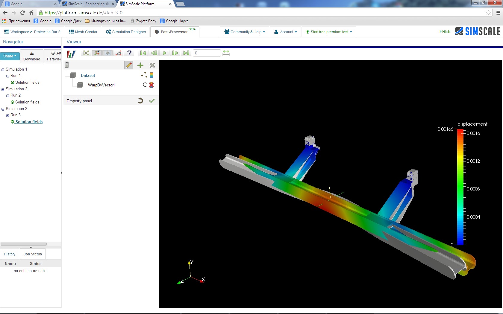This screenshot has height=314, width=503.
Task: Click the displacement color legend bar
Action: (x=460, y=187)
